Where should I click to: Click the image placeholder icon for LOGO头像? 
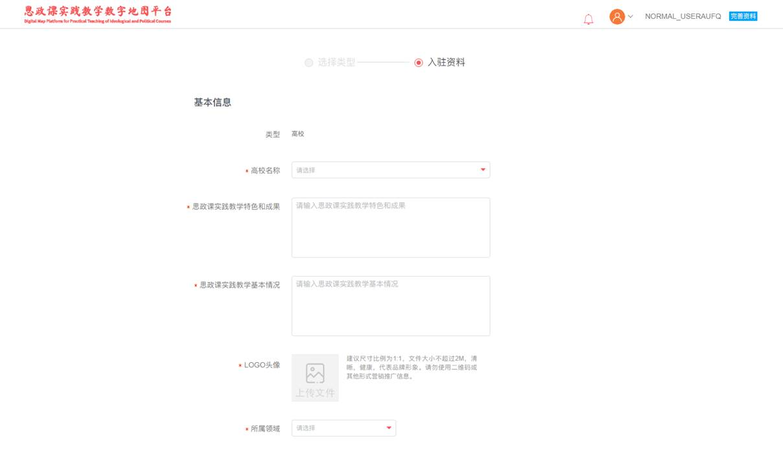point(315,373)
